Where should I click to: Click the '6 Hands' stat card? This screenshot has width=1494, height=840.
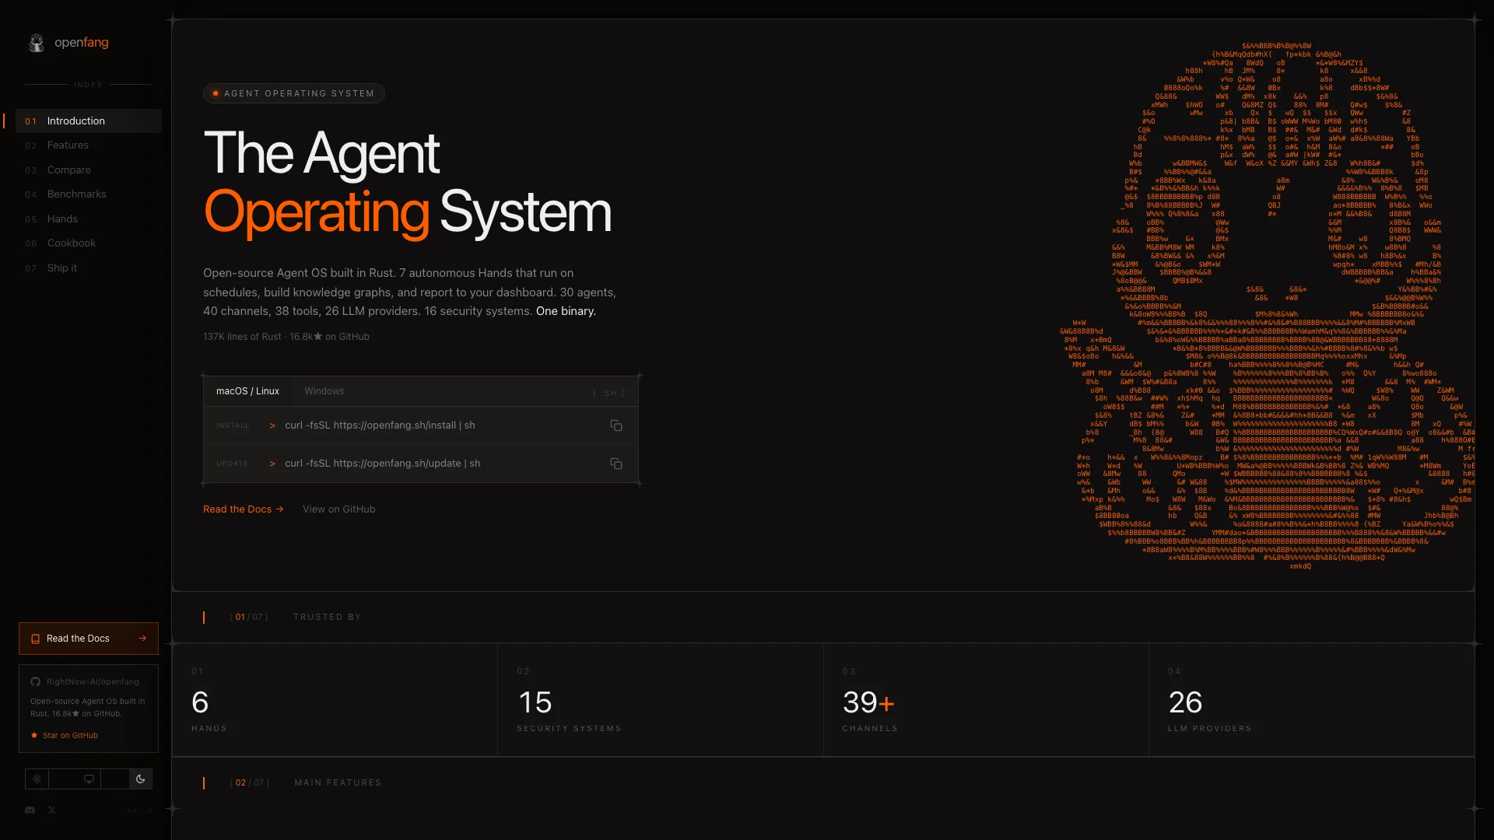click(335, 700)
